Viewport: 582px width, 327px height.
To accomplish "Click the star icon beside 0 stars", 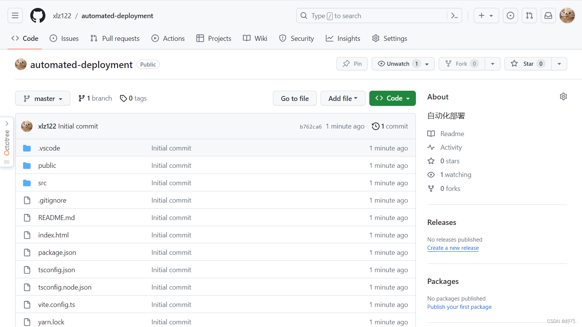I will tap(431, 161).
